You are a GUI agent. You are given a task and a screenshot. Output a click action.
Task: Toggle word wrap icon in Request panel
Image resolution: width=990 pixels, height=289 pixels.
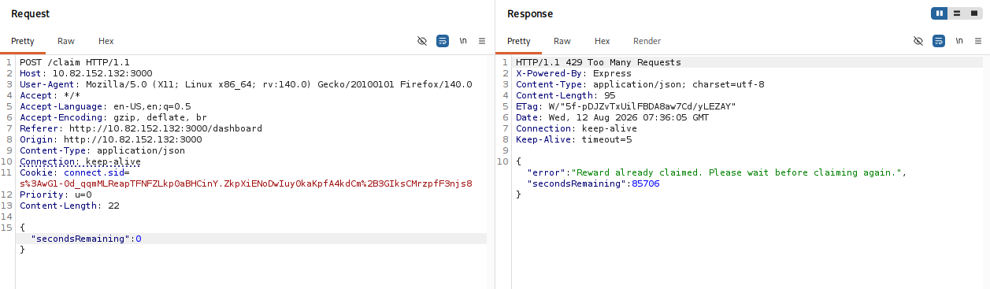pyautogui.click(x=443, y=41)
